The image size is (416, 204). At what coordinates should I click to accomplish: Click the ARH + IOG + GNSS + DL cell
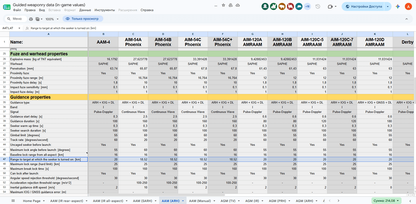375,103
